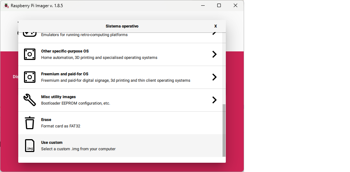Image resolution: width=350 pixels, height=172 pixels.
Task: Expand the Freemium and paid-for OS chevron
Action: 214,77
